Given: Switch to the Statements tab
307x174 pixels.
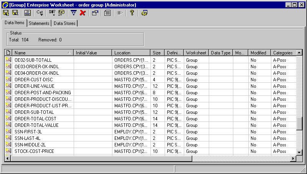Looking at the screenshot, I should pyautogui.click(x=39, y=23).
